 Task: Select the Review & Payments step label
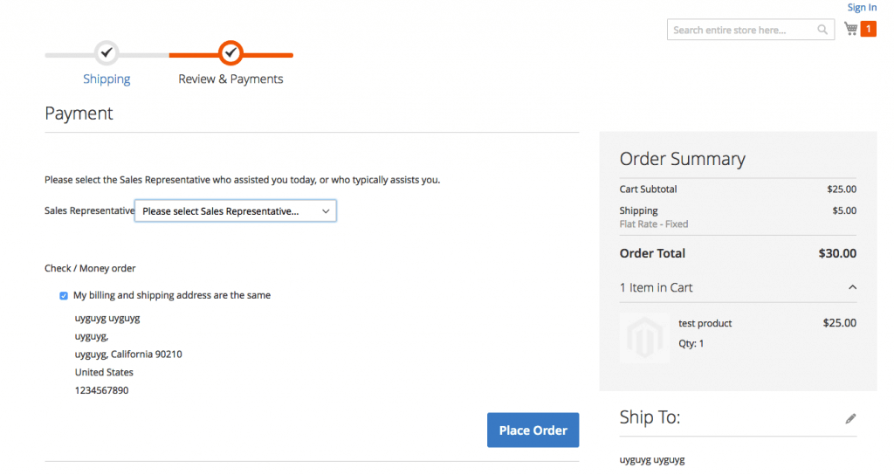point(230,79)
